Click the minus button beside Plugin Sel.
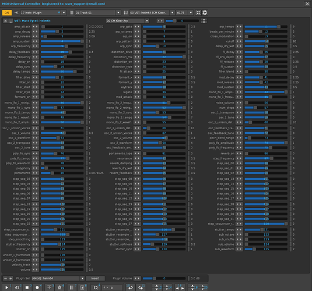Viewport: 312px width, 291px height. 5,278
